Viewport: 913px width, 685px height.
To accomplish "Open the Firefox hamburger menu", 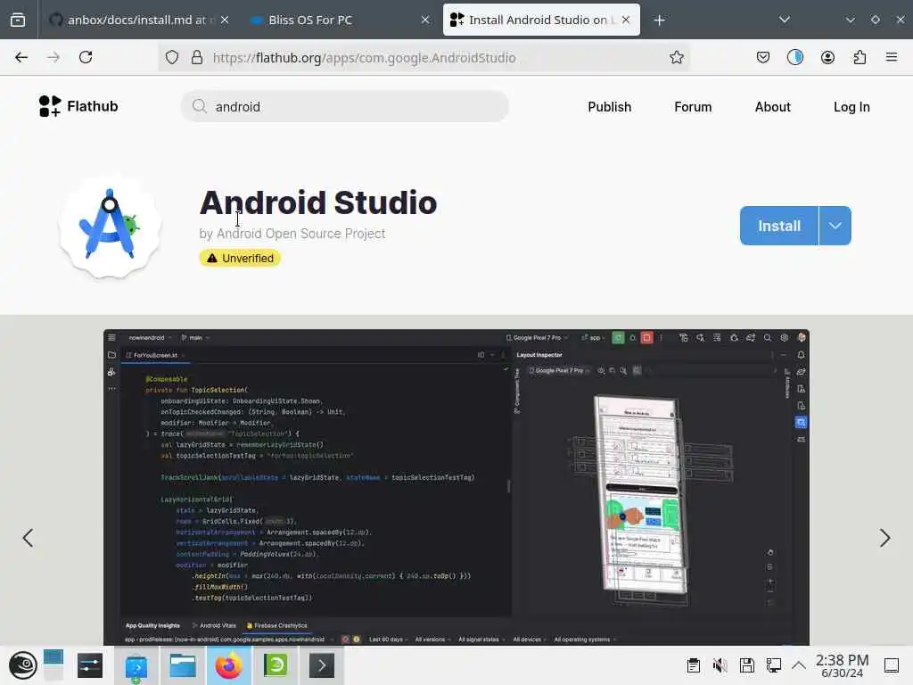I will tap(891, 57).
